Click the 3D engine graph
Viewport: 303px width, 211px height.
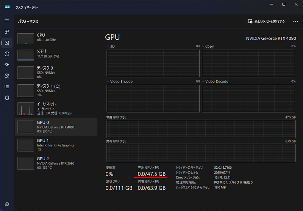pos(153,63)
